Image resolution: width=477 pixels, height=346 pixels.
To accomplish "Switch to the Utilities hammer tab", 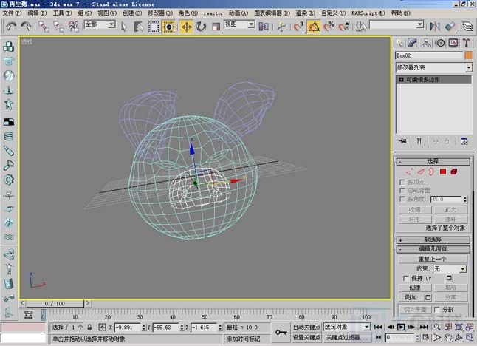I will [467, 43].
